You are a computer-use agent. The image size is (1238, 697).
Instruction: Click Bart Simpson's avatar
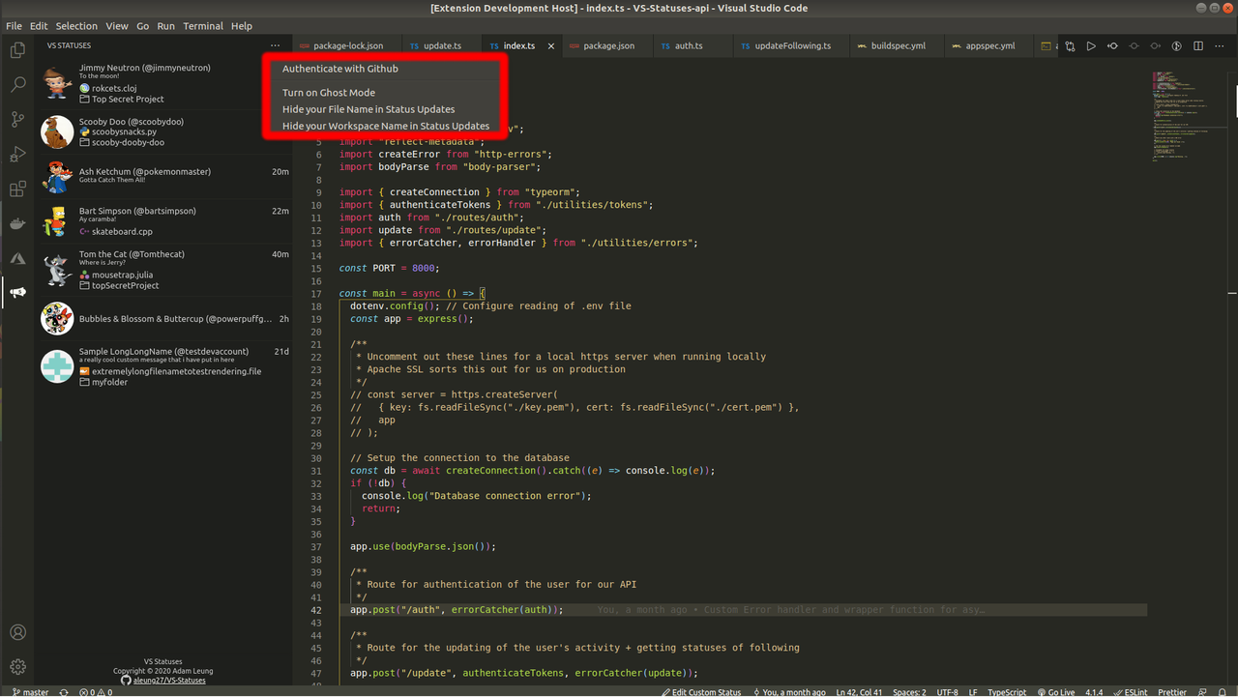[57, 221]
